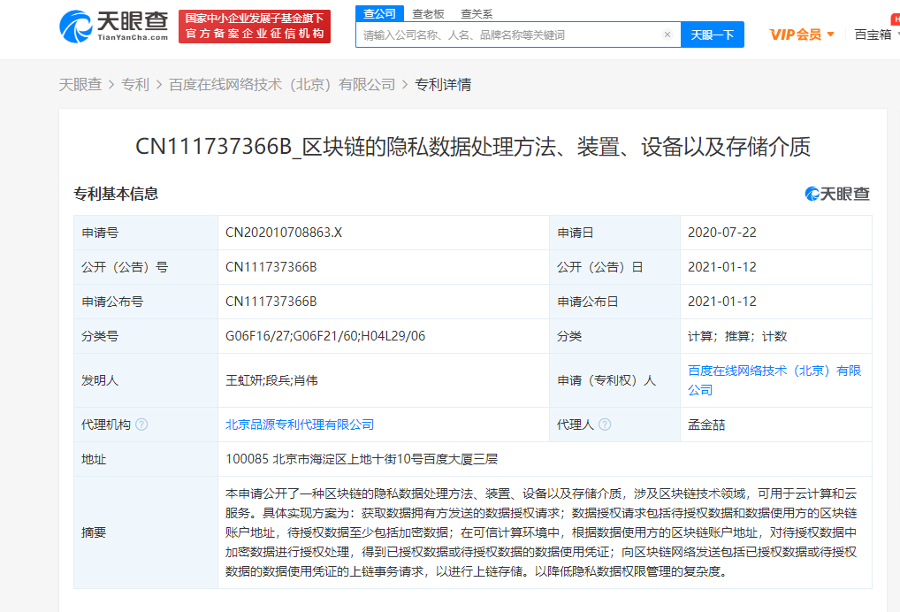The height and width of the screenshot is (612, 900).
Task: Go to the 专利 breadcrumb link
Action: pos(136,84)
